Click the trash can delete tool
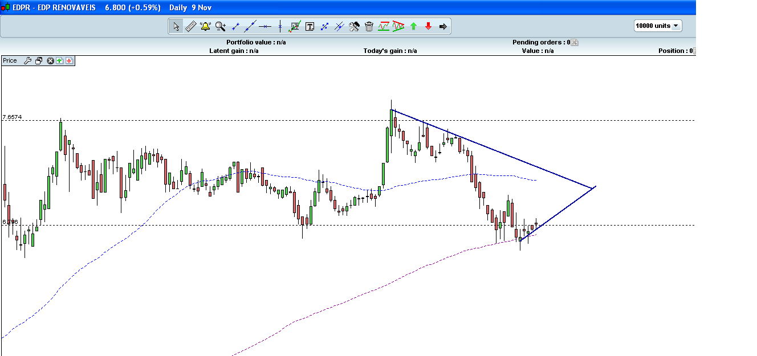This screenshot has height=356, width=757. click(369, 26)
